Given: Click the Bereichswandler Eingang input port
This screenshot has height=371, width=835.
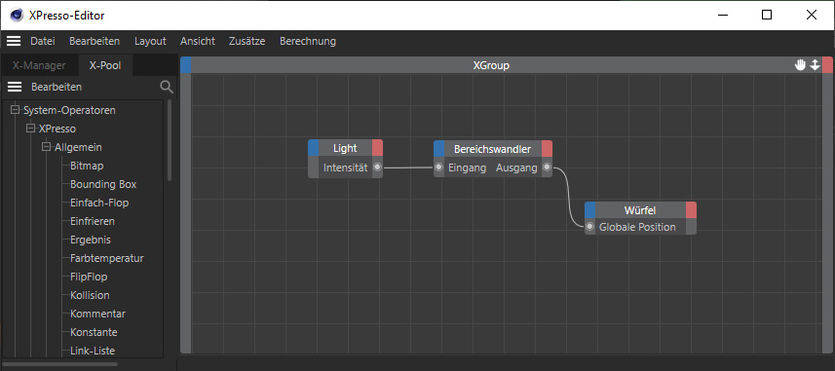Looking at the screenshot, I should [438, 167].
